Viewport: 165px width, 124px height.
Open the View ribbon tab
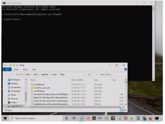(34, 69)
